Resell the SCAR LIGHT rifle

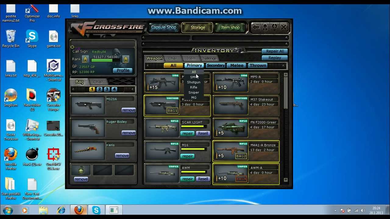(x=203, y=133)
